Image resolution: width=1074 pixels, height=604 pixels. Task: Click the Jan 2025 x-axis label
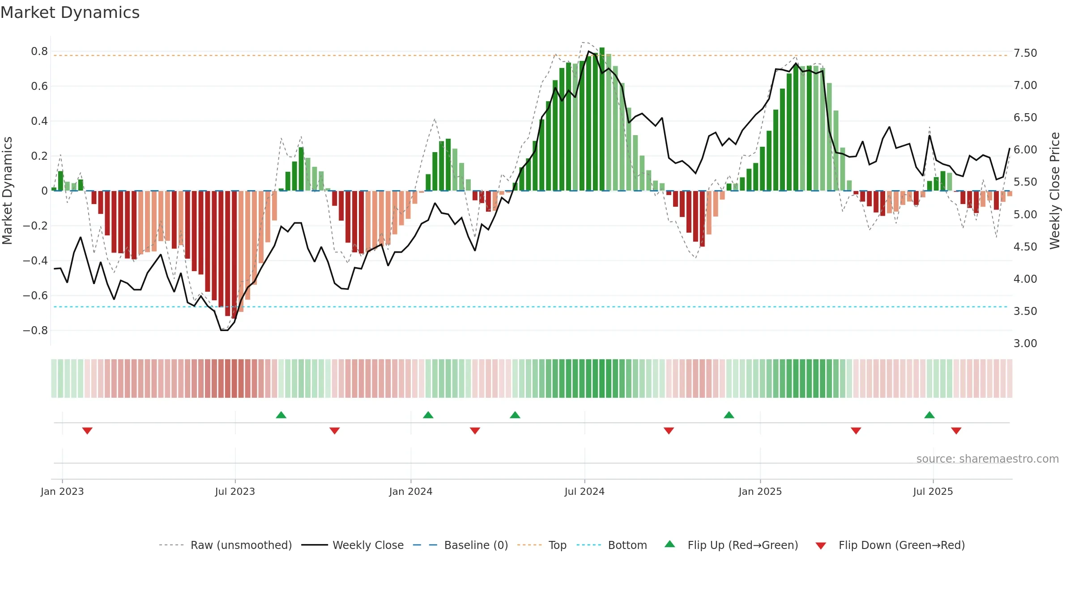tap(760, 491)
